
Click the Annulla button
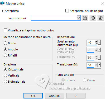[x=54, y=96]
